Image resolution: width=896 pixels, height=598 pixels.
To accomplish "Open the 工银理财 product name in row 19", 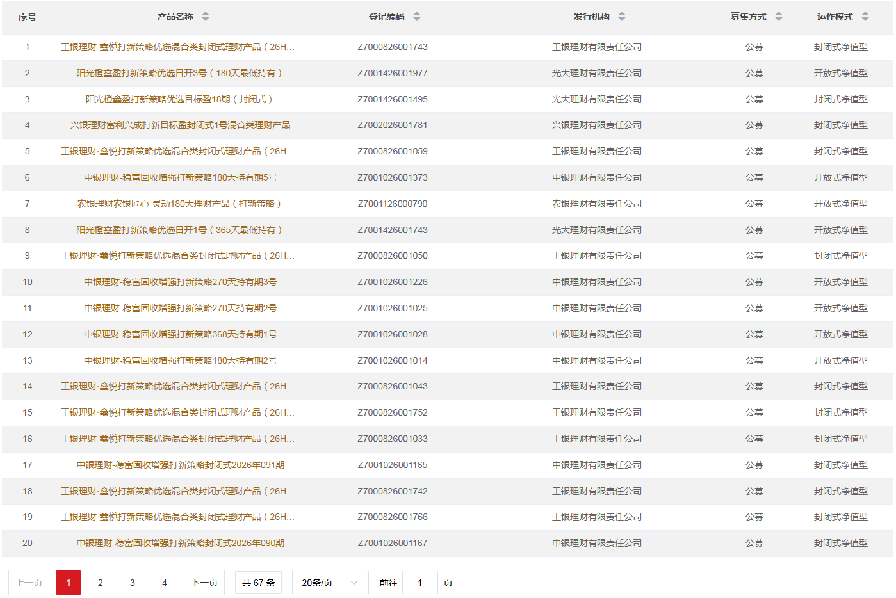I will point(177,517).
